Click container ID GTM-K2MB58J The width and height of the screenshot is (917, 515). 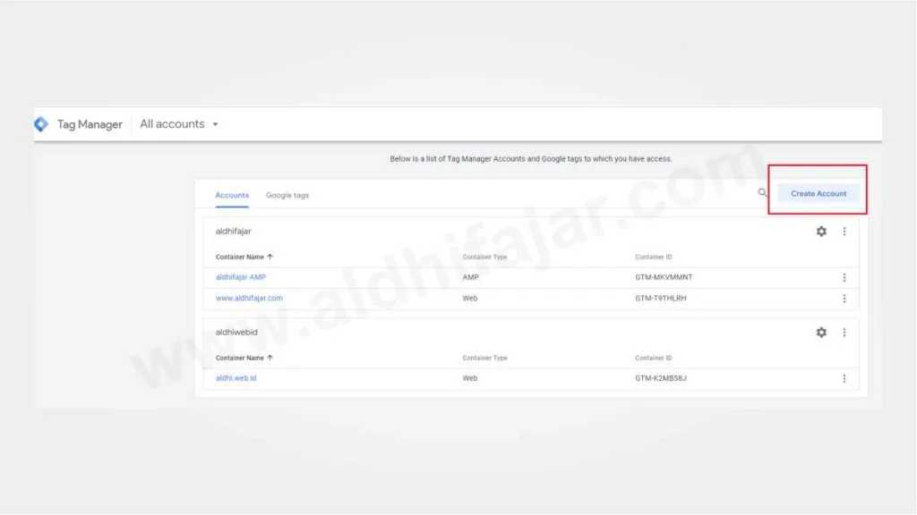point(661,378)
